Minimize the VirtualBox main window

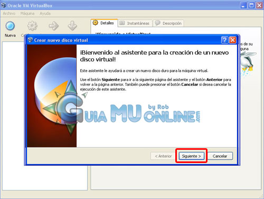point(243,5)
